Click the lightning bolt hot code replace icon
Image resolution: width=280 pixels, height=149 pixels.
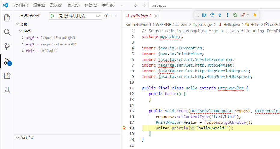point(255,15)
